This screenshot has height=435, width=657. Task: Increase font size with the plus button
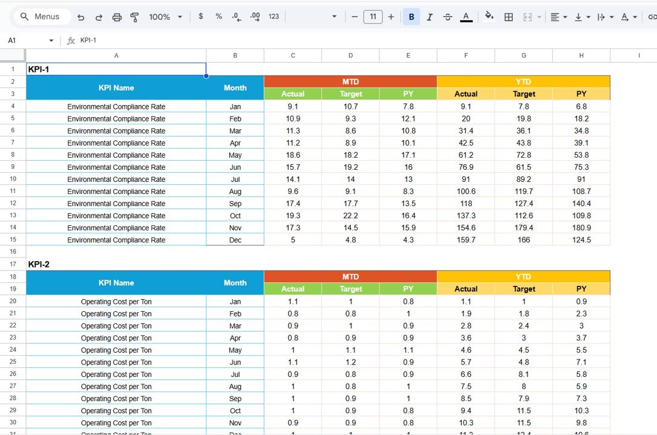391,16
